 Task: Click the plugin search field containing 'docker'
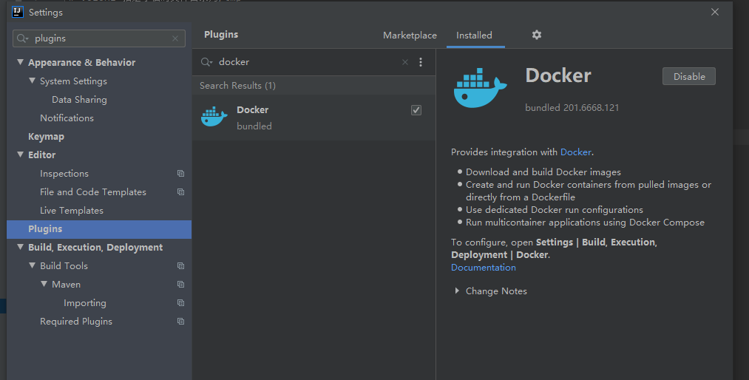(305, 62)
